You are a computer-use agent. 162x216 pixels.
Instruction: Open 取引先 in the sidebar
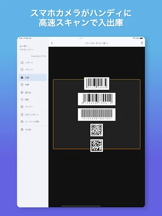[x=32, y=92]
